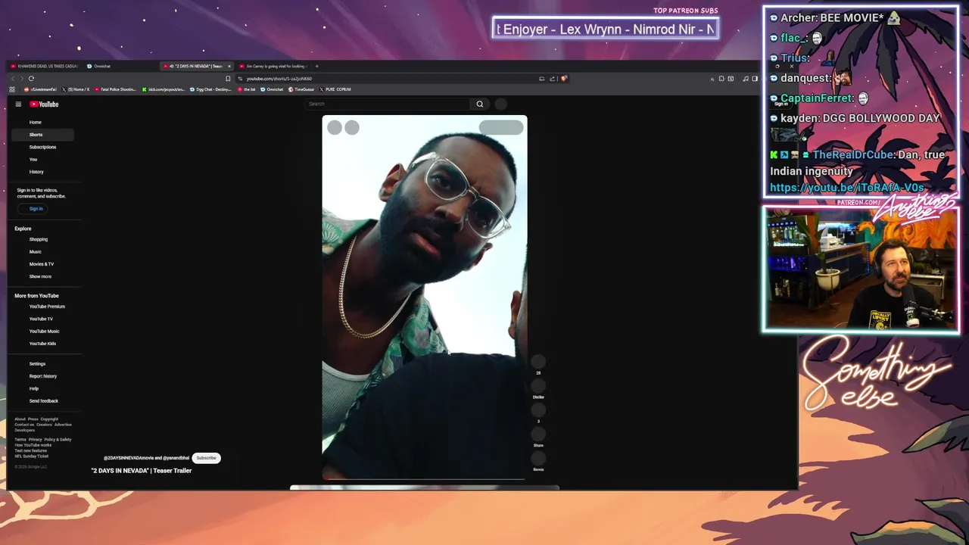Viewport: 969px width, 545px height.
Task: Open the kick.com/popout bookmark
Action: [x=163, y=89]
